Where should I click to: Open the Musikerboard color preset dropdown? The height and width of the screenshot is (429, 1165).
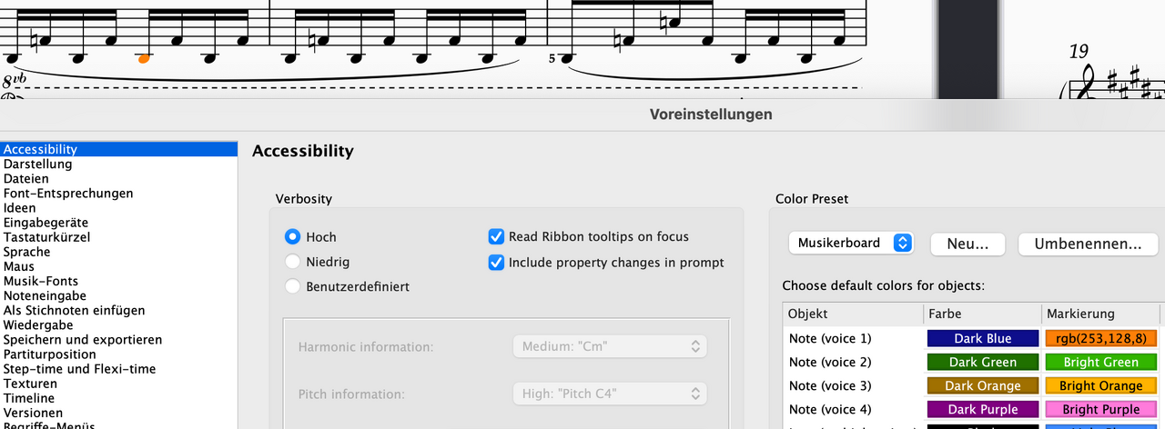click(x=850, y=243)
